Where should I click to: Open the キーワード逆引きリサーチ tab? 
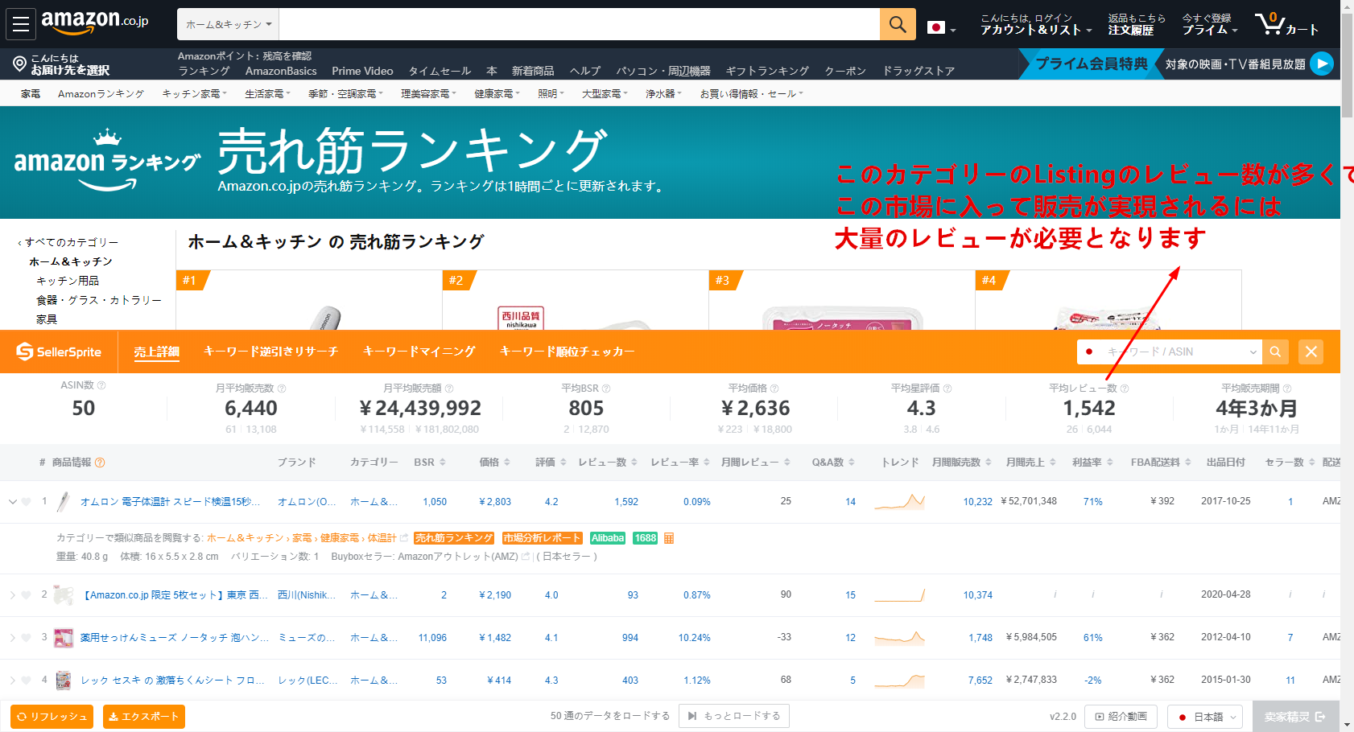point(270,352)
